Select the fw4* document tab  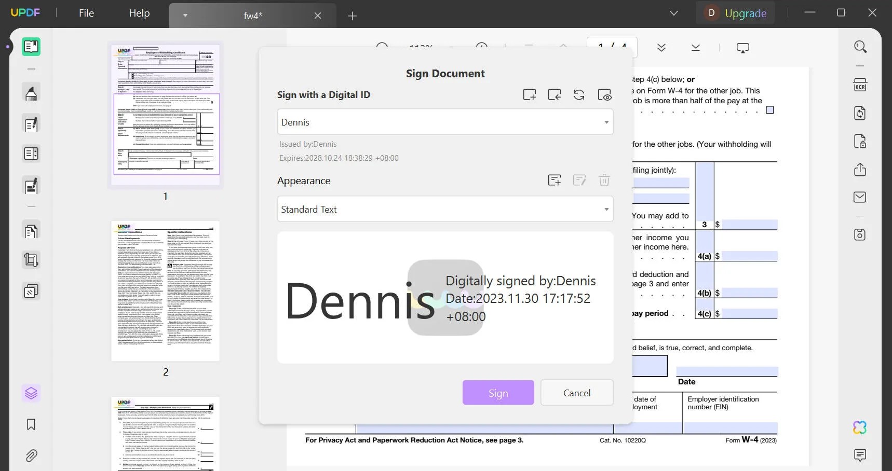coord(253,16)
